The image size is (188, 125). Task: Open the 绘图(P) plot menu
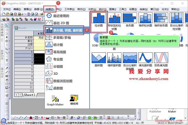point(50,9)
